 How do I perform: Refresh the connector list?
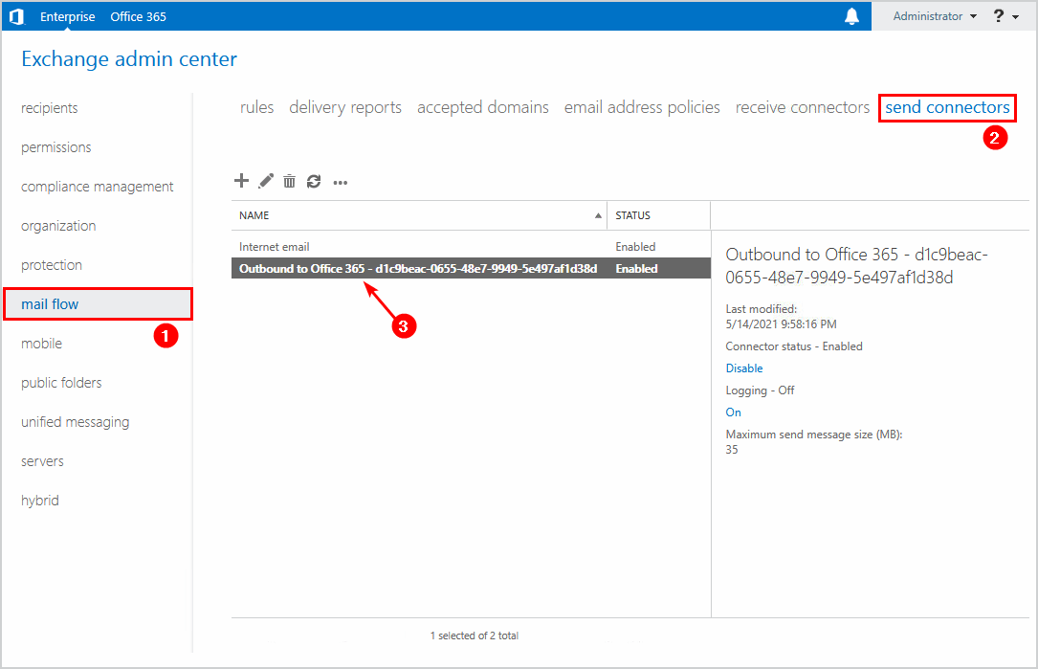[x=314, y=181]
